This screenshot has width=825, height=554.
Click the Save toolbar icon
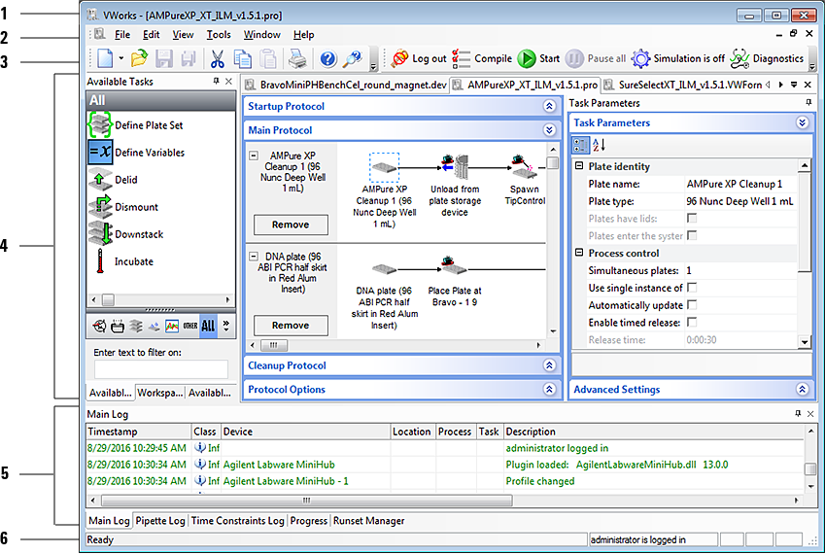coord(164,58)
